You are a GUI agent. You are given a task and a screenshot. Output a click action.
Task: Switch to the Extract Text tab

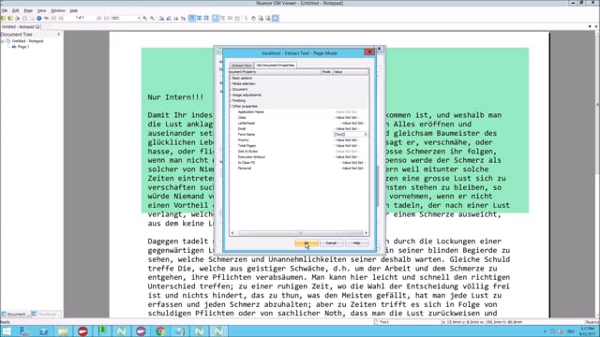[x=242, y=66]
